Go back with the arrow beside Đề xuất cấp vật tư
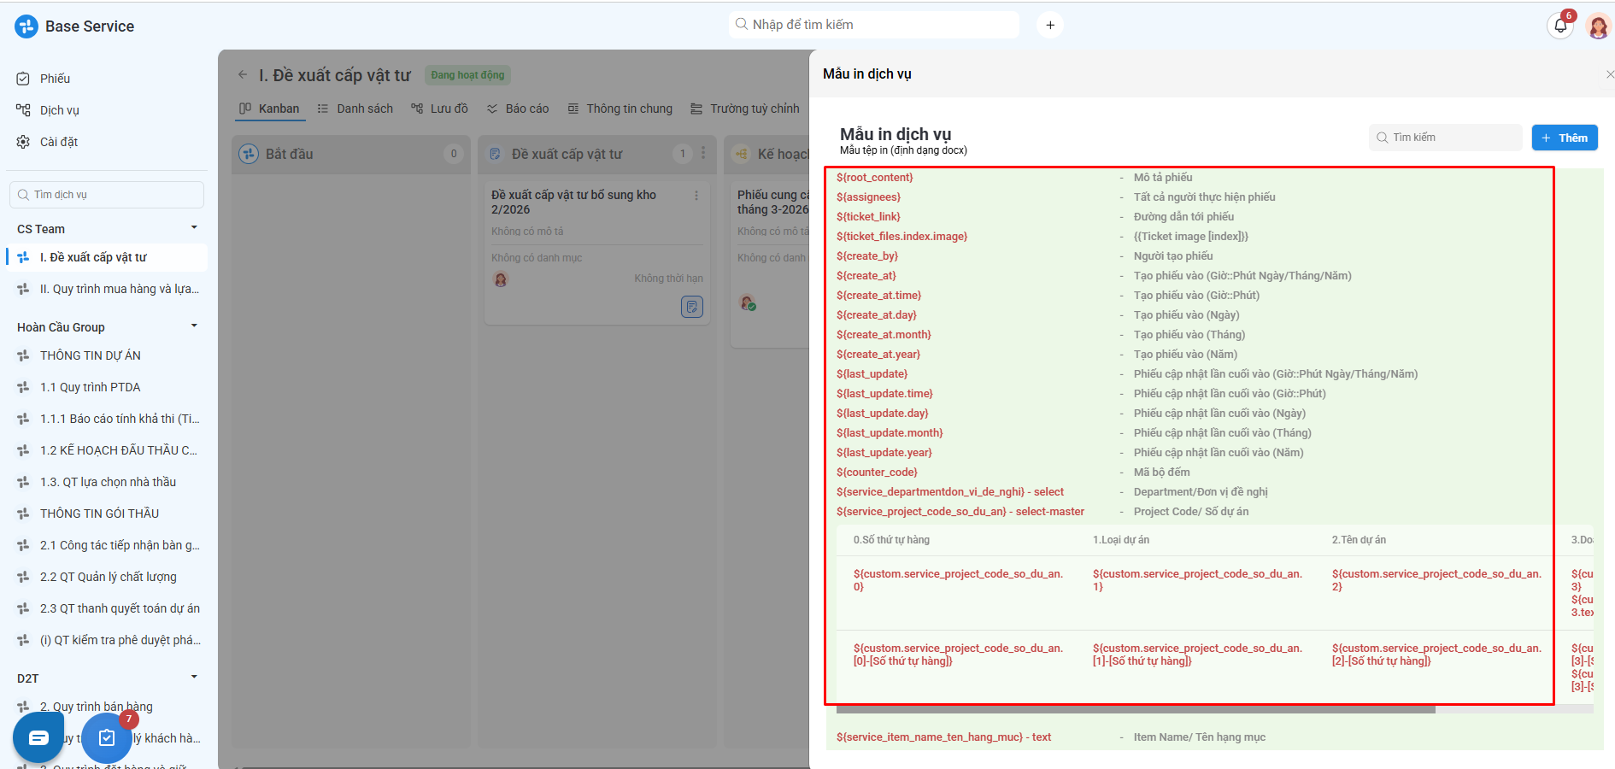The image size is (1615, 769). [x=243, y=75]
